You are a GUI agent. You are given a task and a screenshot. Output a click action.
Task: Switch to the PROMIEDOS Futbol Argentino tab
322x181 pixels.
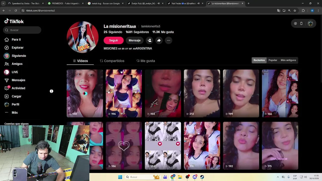pos(65,4)
